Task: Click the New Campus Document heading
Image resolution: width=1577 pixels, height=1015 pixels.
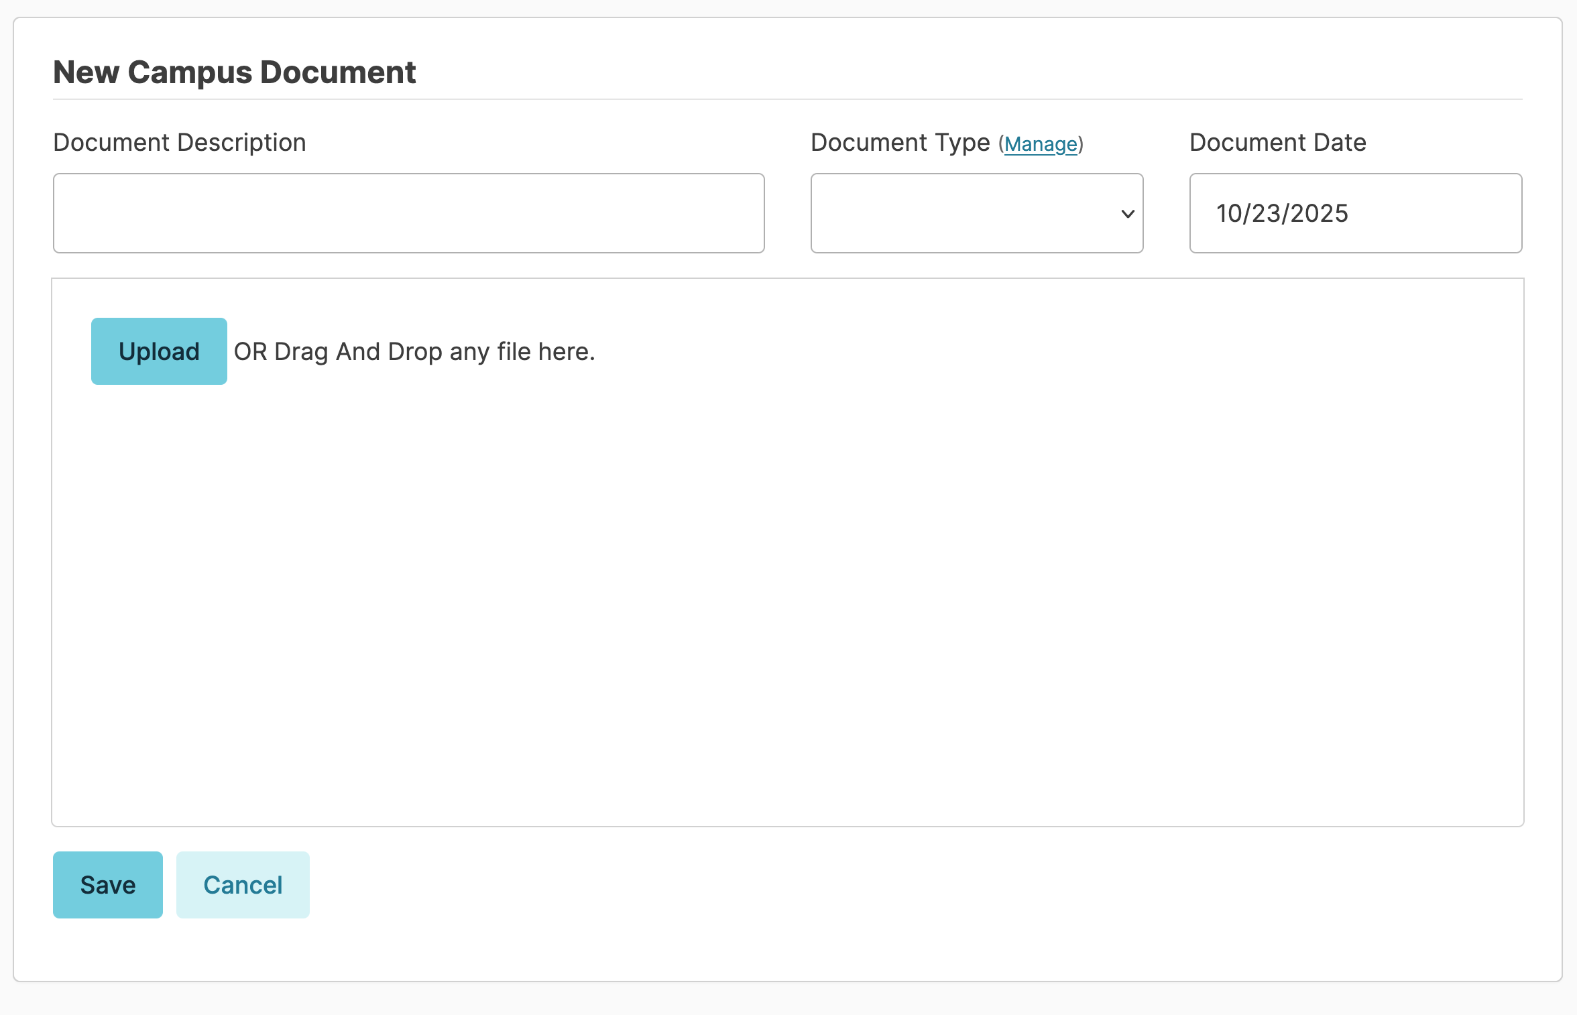Action: (x=234, y=72)
